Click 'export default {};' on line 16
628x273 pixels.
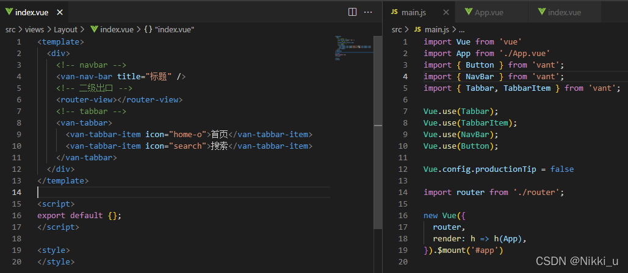click(x=79, y=216)
